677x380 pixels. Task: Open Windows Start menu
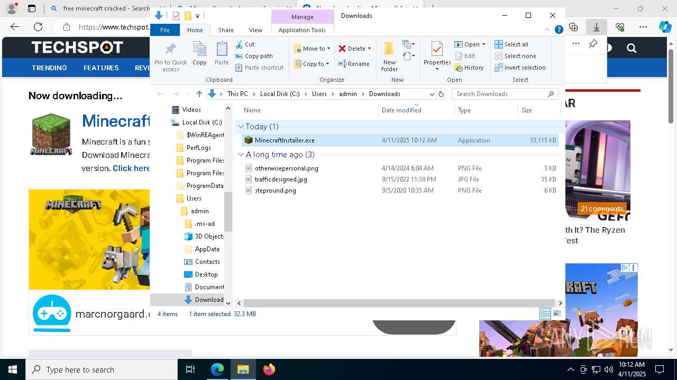pyautogui.click(x=12, y=369)
